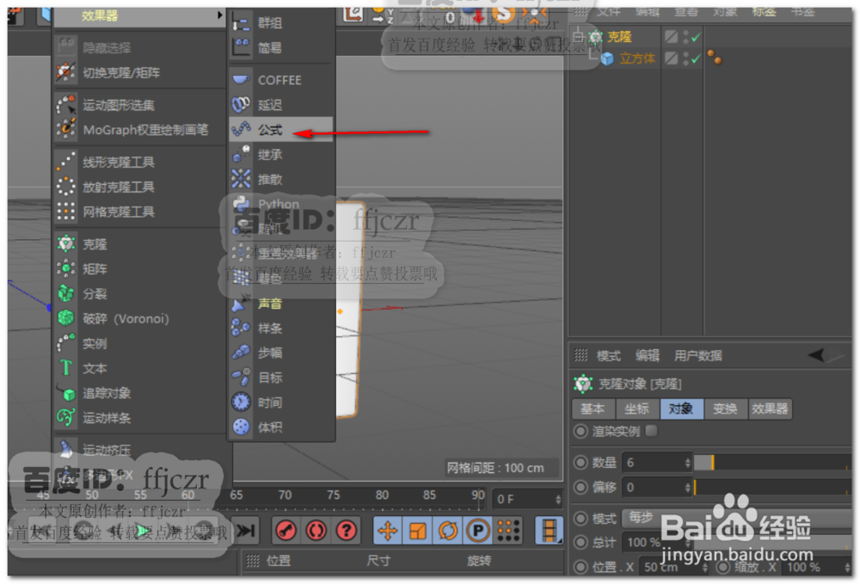860x584 pixels.
Task: Click the film strip icon at toolbar end
Action: (x=548, y=531)
